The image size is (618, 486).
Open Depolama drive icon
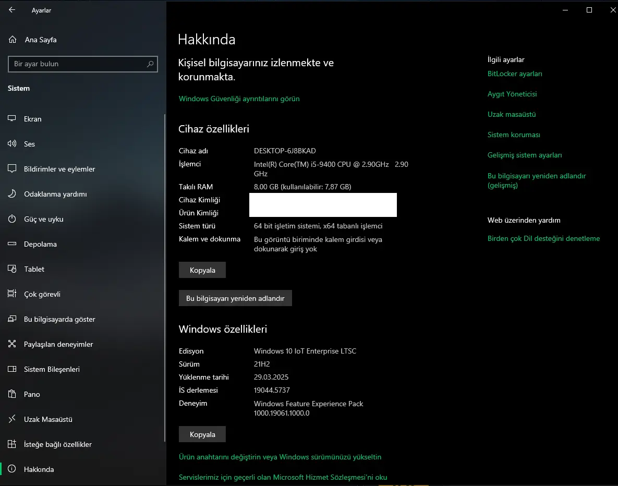pos(12,244)
